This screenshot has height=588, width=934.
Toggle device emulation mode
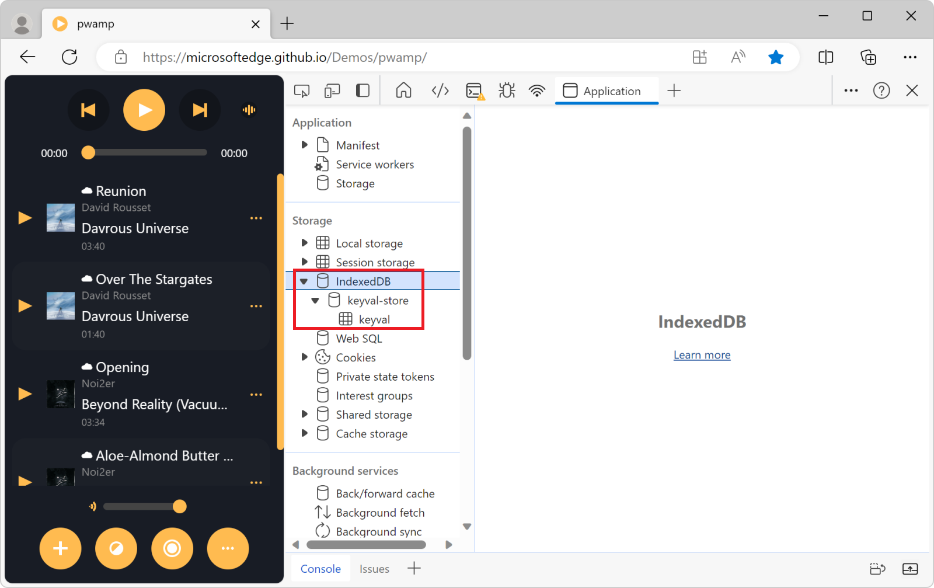(x=332, y=91)
